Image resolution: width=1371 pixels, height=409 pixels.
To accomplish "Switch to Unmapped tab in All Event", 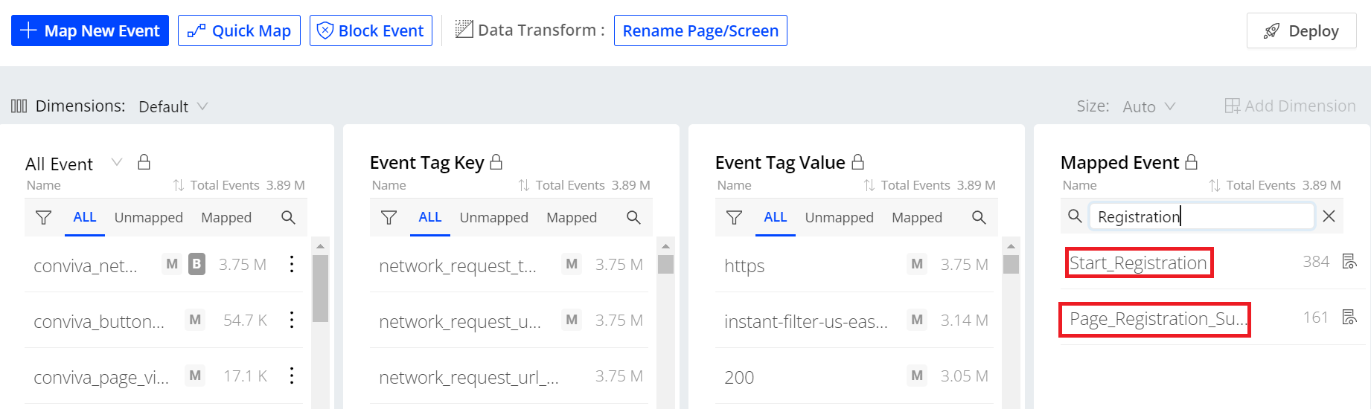I will pyautogui.click(x=148, y=218).
